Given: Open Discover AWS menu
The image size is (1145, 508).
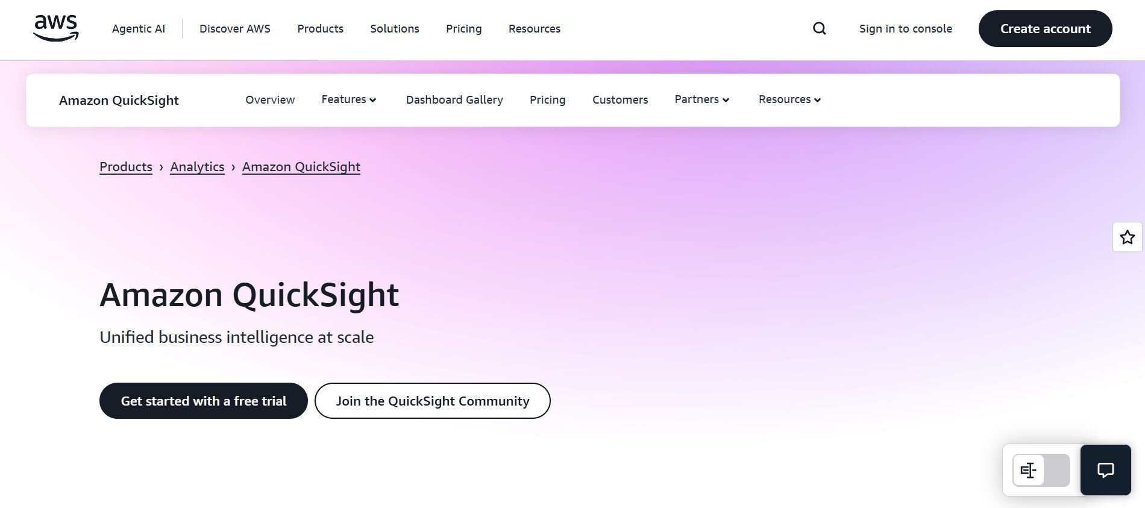Looking at the screenshot, I should [x=234, y=28].
